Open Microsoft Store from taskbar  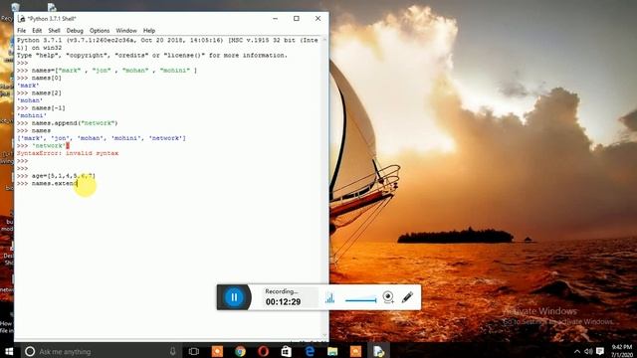286,351
